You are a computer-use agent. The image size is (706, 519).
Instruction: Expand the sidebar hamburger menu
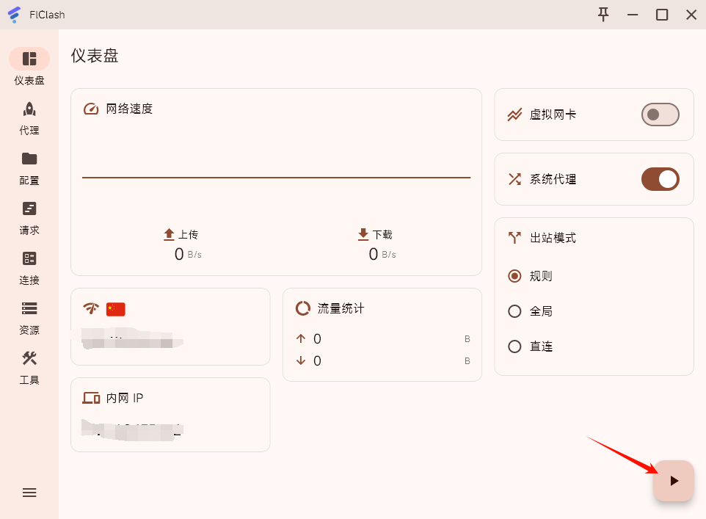click(29, 493)
